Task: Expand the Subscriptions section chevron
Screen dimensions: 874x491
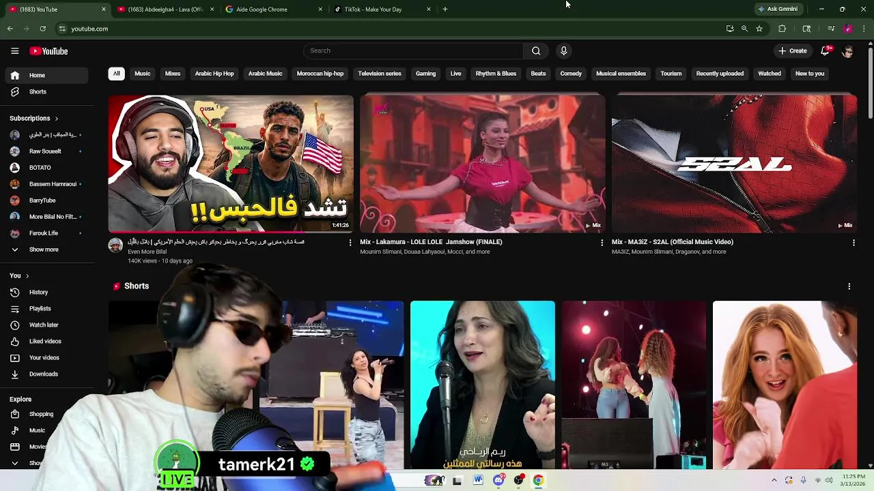Action: point(56,119)
